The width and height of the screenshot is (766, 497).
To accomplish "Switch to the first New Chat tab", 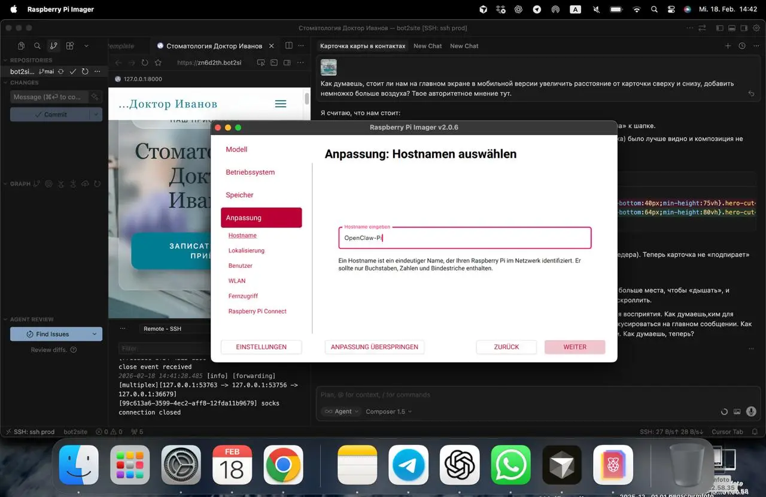I will click(x=427, y=46).
